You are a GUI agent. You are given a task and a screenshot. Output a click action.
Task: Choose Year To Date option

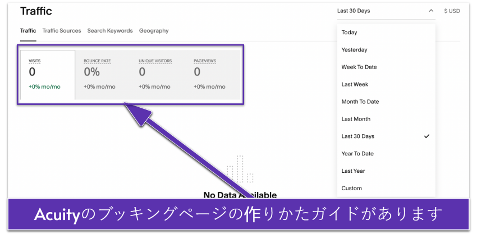click(386, 154)
